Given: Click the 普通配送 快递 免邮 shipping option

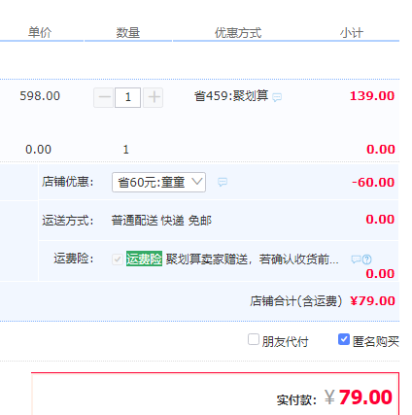Looking at the screenshot, I should (161, 221).
